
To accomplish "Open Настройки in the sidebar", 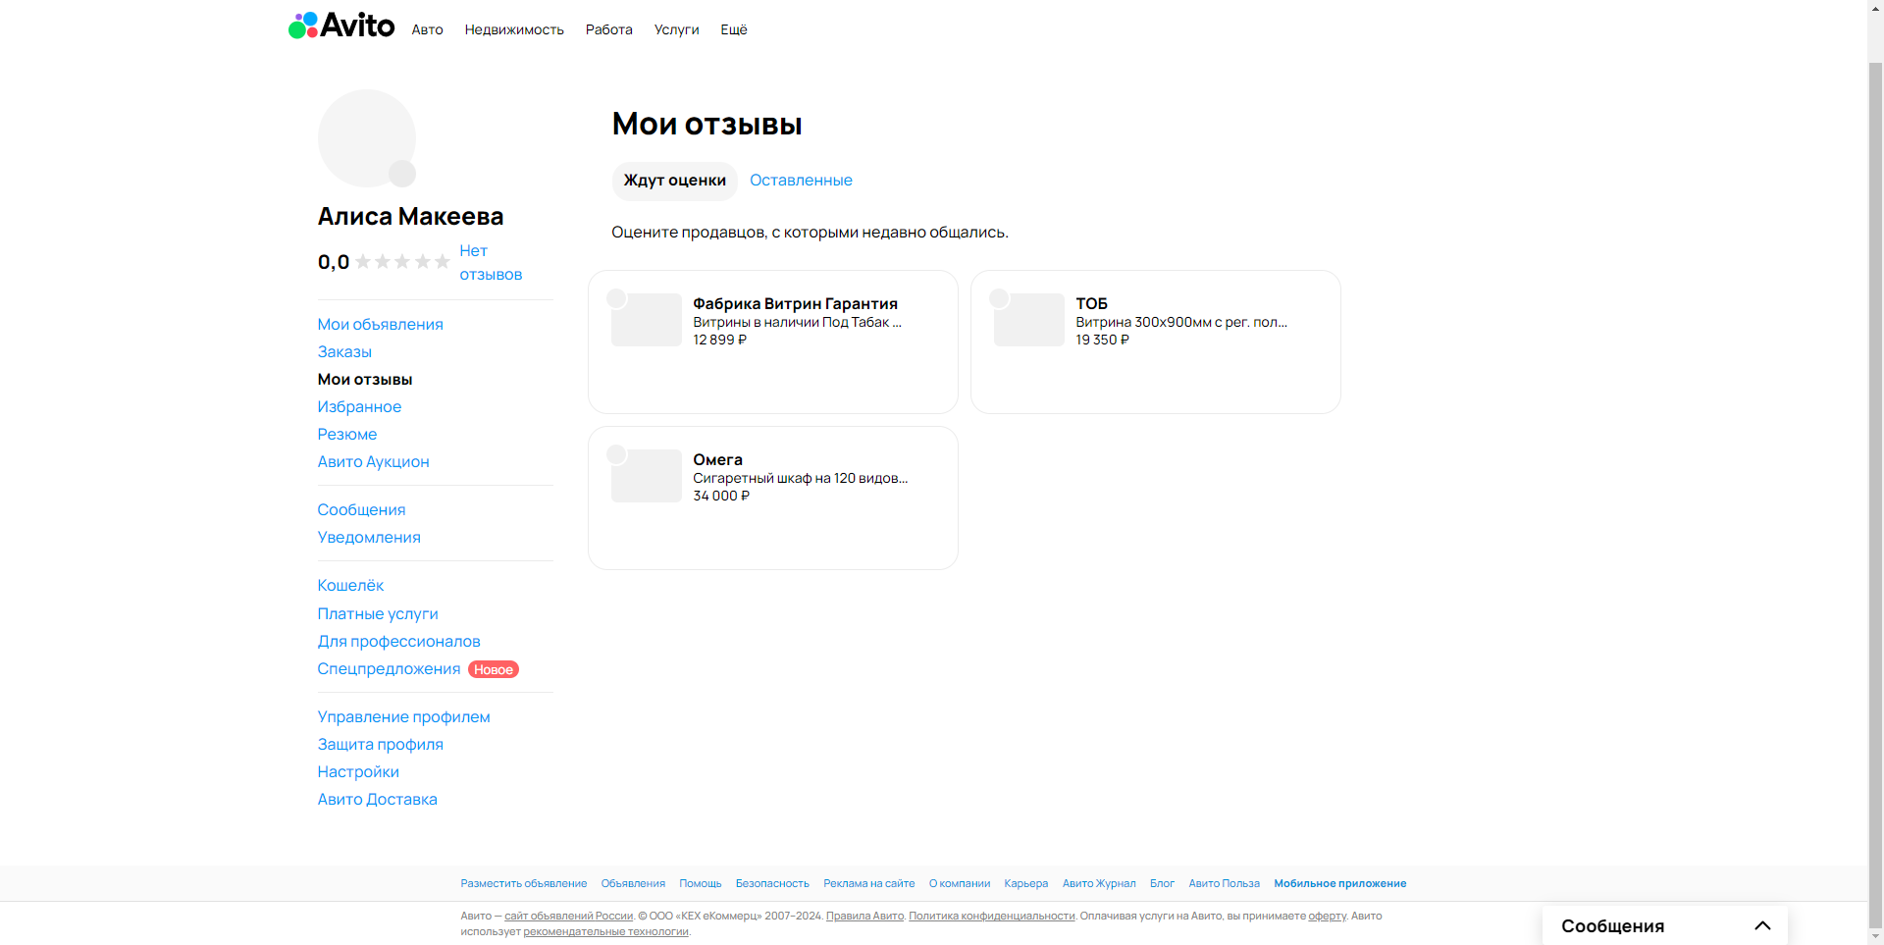I will tap(358, 772).
